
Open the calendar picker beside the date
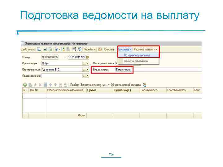click(x=87, y=57)
